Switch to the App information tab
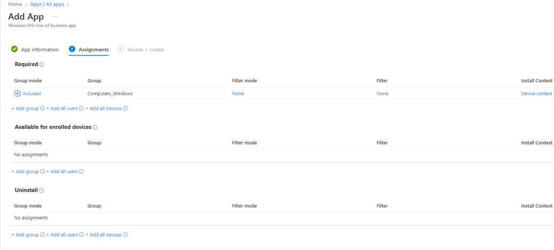554x250 pixels. (x=39, y=50)
